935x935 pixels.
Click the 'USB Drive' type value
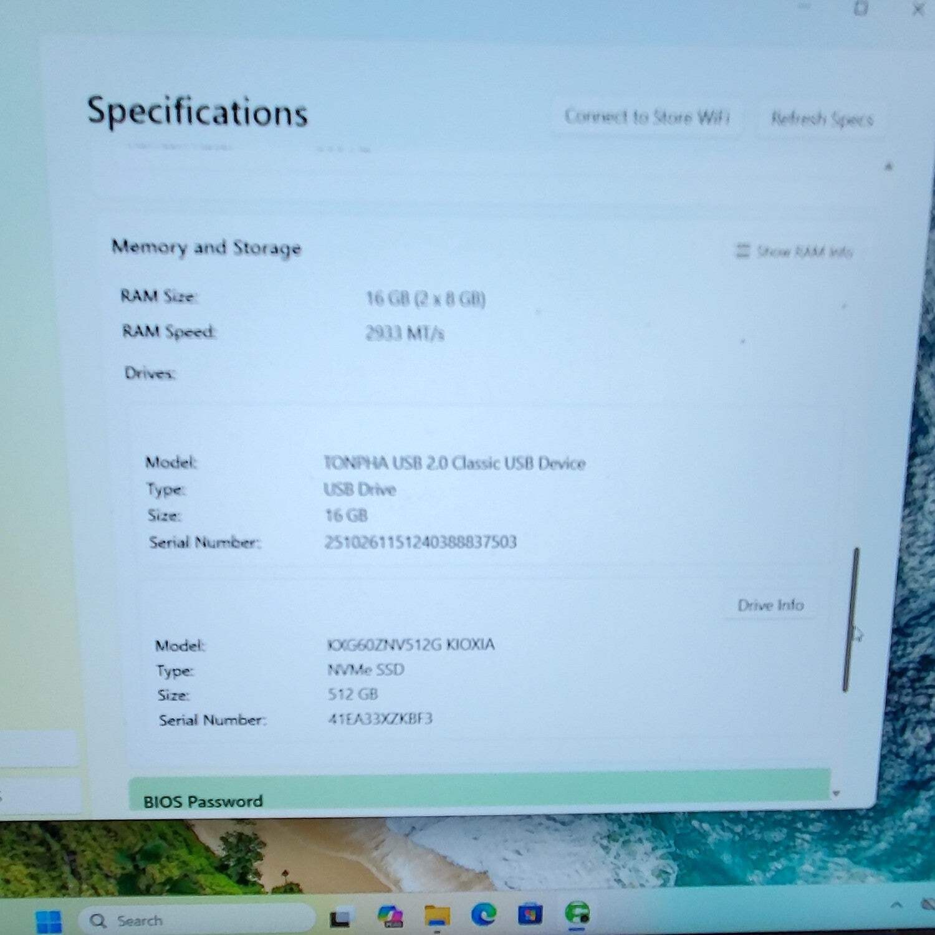click(360, 489)
